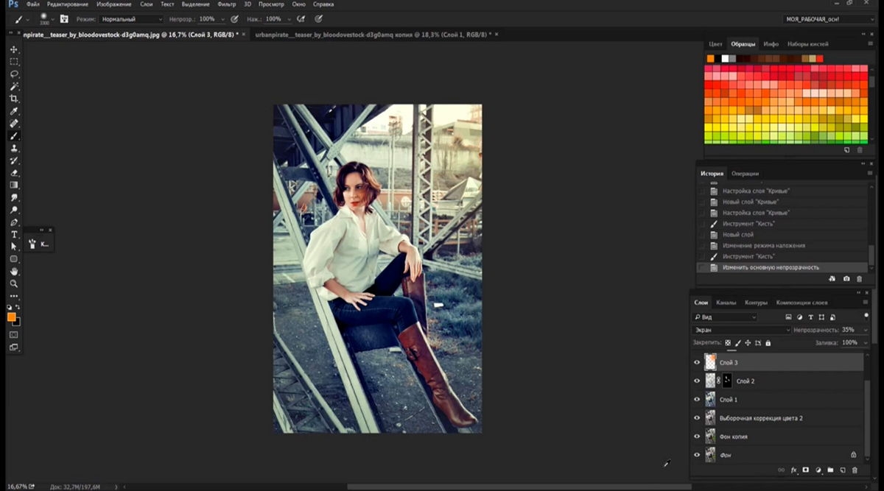Hide the Слой 2 layer
884x491 pixels.
[x=697, y=381]
